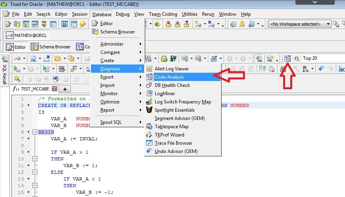Click the disconnect laptop X icon
The width and height of the screenshot is (345, 197).
pos(46,59)
